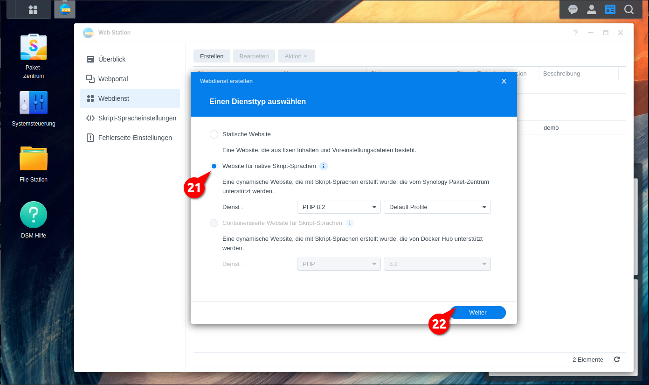Go to Überblick in the sidebar
This screenshot has height=385, width=649.
[x=112, y=59]
